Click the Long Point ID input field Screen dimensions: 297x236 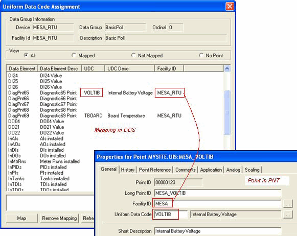[218, 193]
